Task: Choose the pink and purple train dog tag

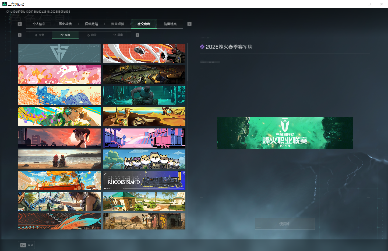Action: click(x=144, y=138)
